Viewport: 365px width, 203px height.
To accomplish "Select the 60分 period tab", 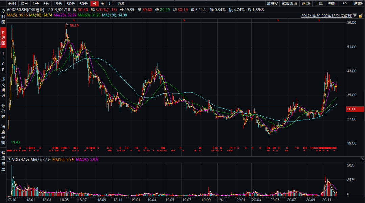I will point(83,4).
